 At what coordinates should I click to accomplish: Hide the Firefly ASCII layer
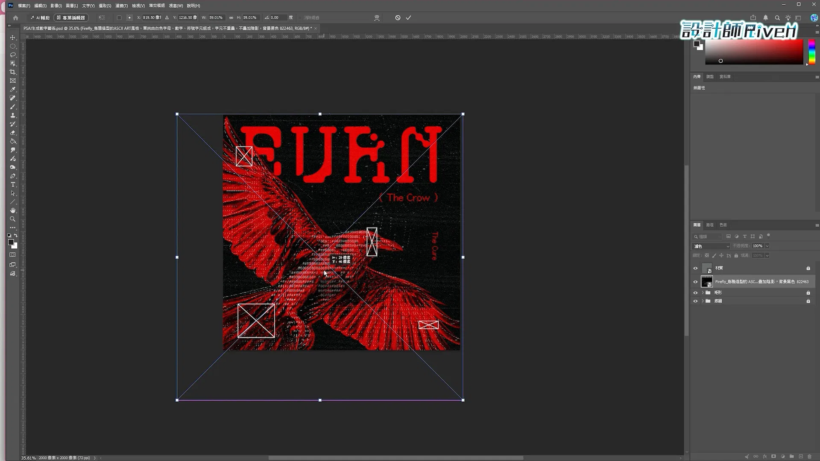coord(695,282)
